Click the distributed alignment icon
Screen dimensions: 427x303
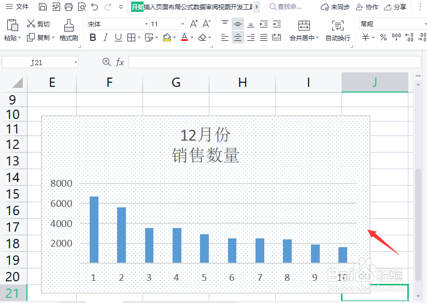277,38
